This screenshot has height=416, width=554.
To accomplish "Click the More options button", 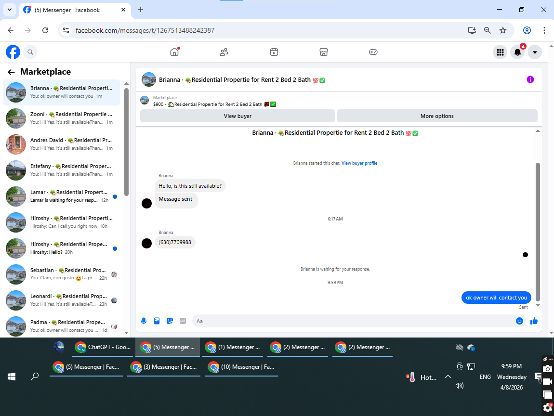I will [x=437, y=116].
